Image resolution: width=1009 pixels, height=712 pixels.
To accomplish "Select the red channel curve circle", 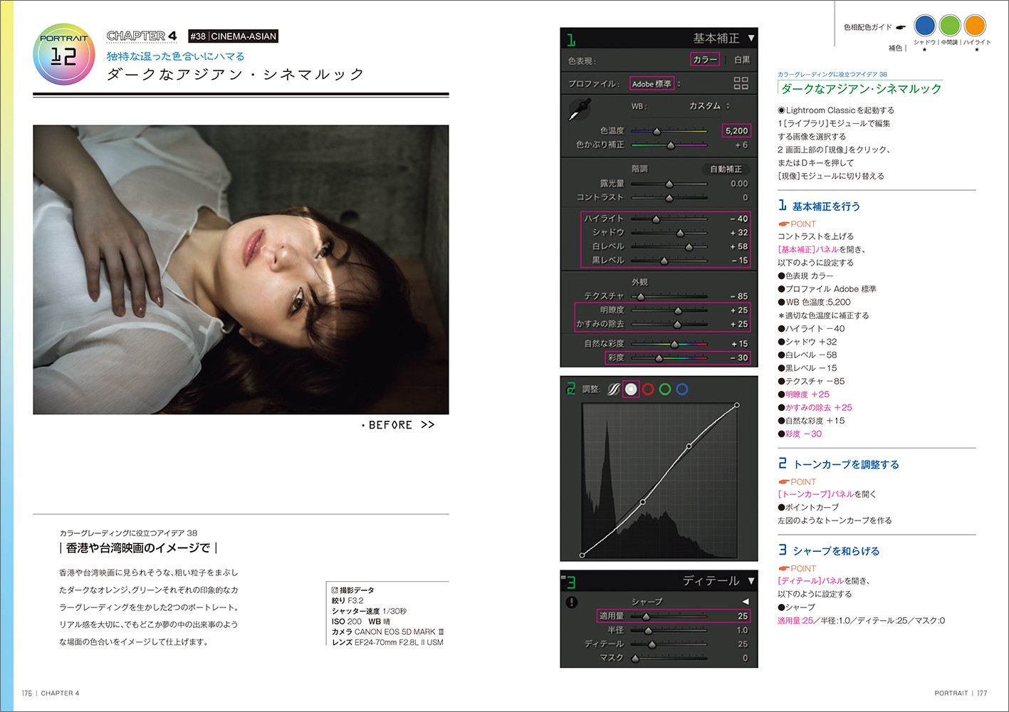I will tap(648, 389).
